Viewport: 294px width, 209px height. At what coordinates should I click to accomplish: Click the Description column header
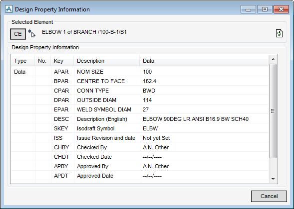(107, 61)
